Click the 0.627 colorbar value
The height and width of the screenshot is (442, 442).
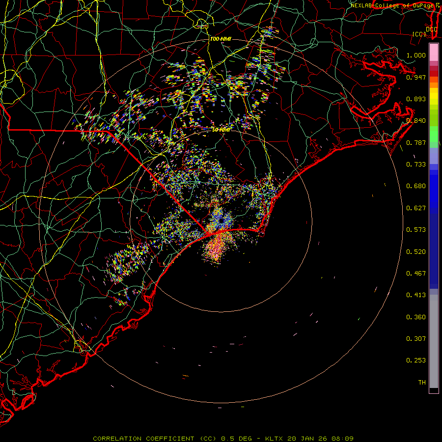416,208
